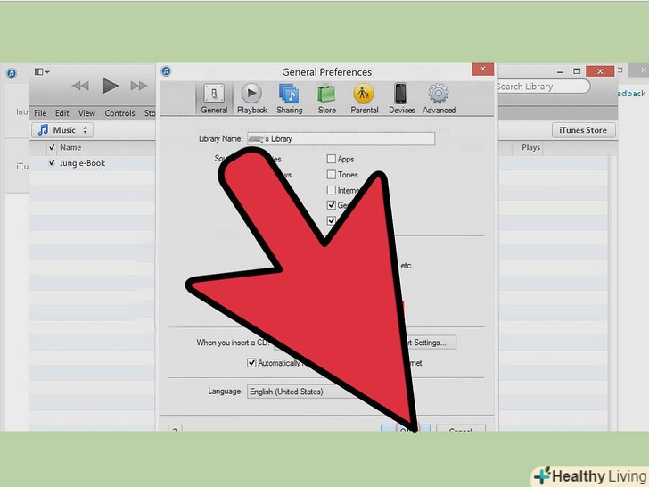Open the Playback preferences tab

[251, 98]
